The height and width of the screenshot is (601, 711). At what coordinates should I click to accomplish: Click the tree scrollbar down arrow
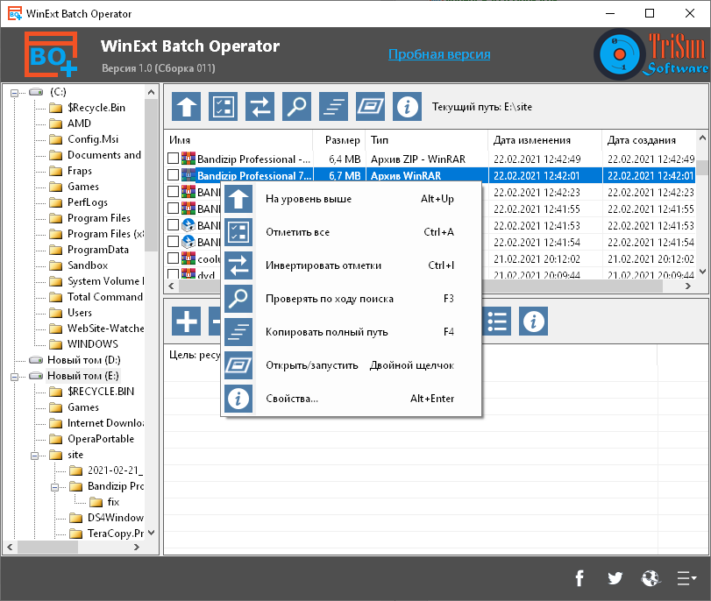152,533
